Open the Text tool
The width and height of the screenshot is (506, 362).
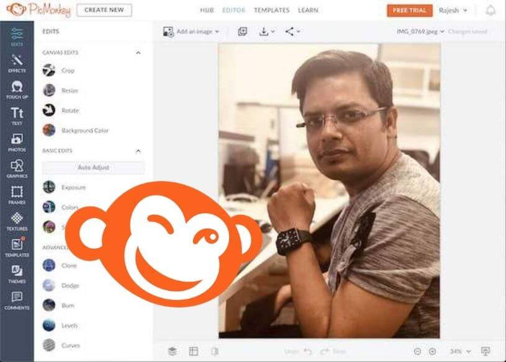click(17, 116)
